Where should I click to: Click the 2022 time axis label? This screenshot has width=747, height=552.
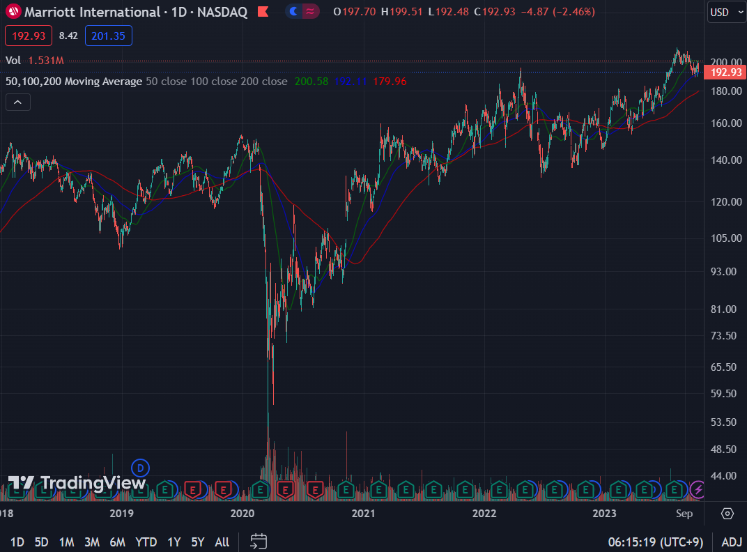(x=484, y=514)
